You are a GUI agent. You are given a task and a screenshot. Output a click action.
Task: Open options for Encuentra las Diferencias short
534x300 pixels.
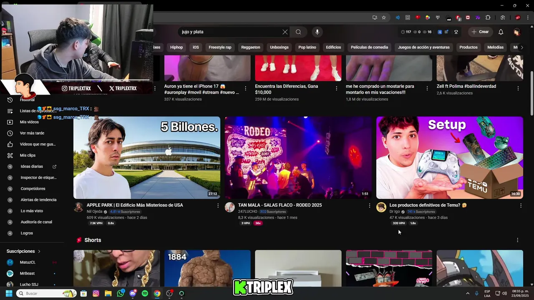coord(336,88)
